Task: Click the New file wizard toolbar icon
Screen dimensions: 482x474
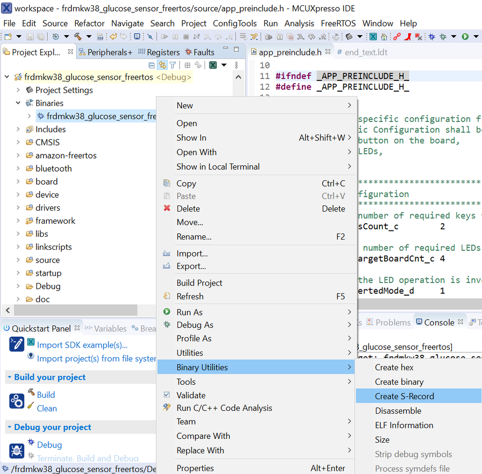Action: point(8,37)
